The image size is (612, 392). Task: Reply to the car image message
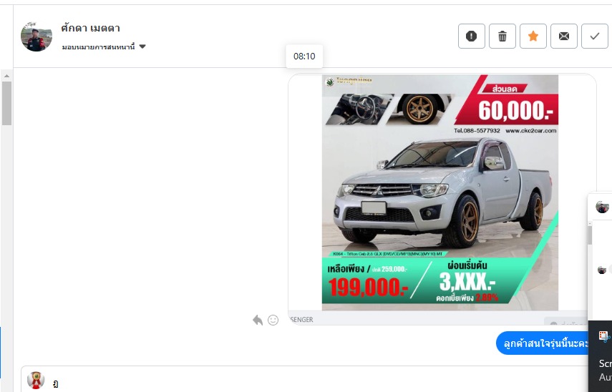click(x=258, y=320)
